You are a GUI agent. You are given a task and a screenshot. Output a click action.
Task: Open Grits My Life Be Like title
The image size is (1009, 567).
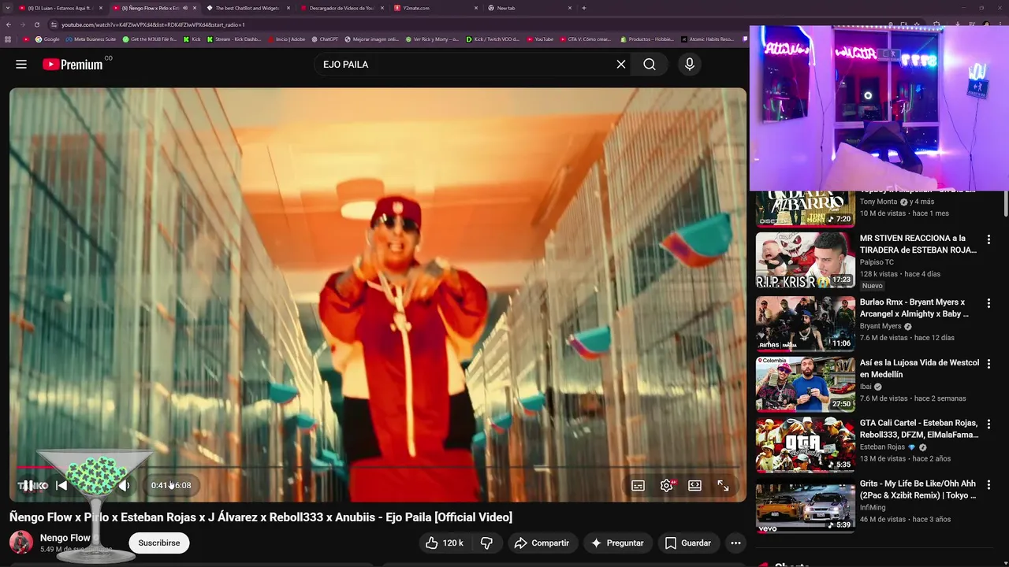point(918,489)
